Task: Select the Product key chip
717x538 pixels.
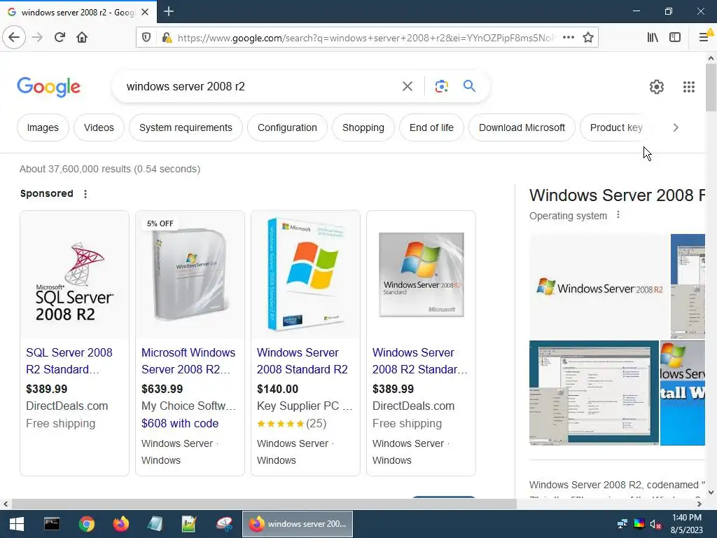Action: [616, 127]
